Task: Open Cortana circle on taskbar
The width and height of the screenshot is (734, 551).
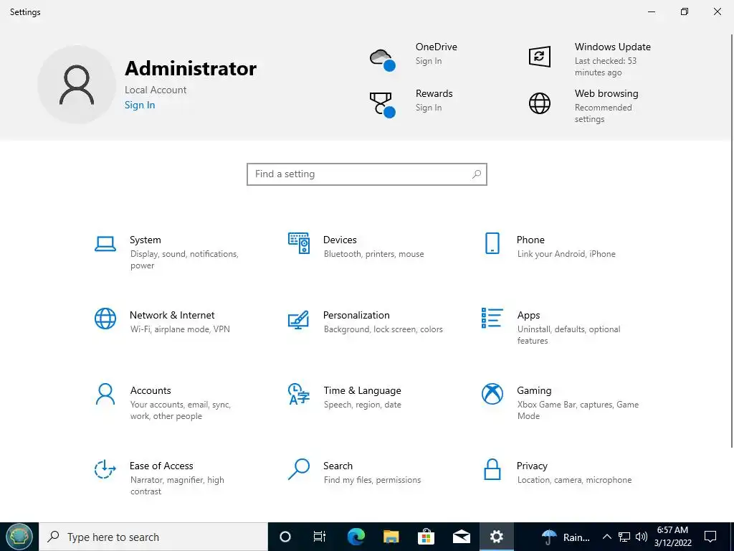Action: point(285,537)
